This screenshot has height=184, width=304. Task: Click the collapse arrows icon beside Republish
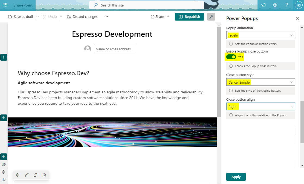[211, 17]
